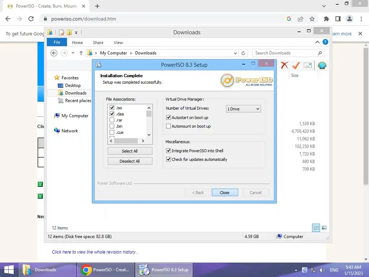Click file associations right scroll arrow
369x277 pixels.
tap(143, 141)
